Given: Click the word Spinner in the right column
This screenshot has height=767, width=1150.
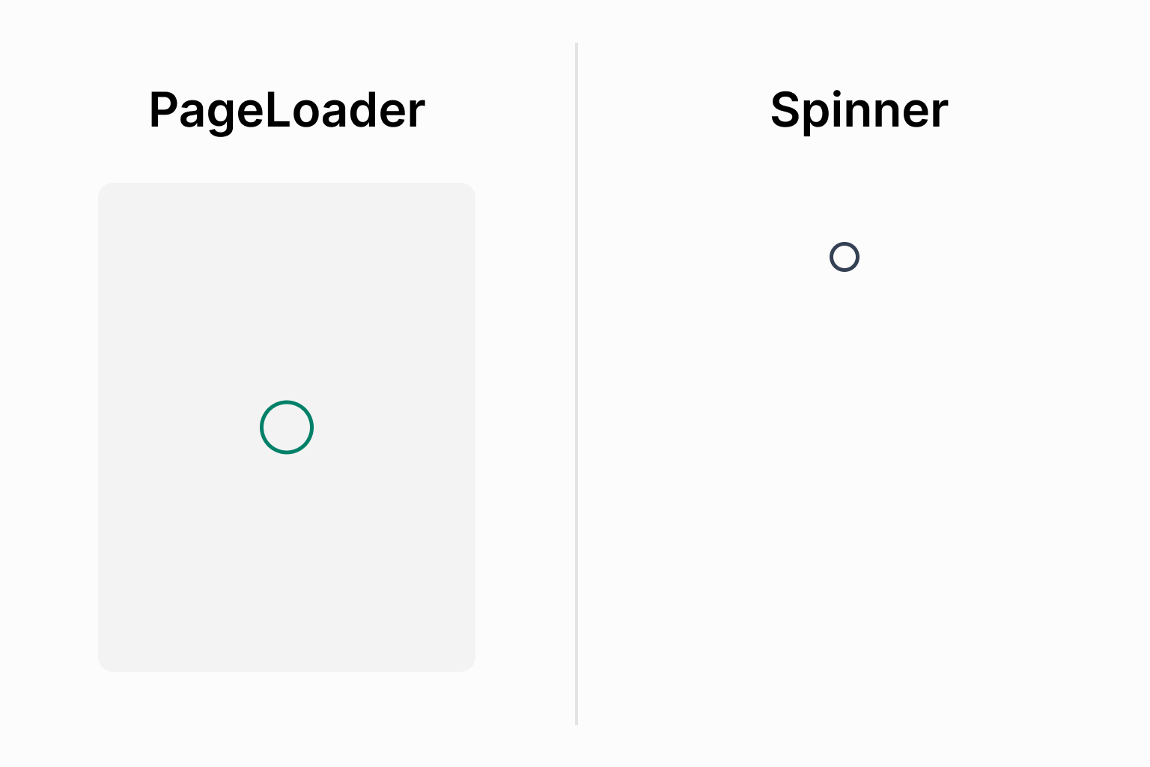Looking at the screenshot, I should 859,110.
